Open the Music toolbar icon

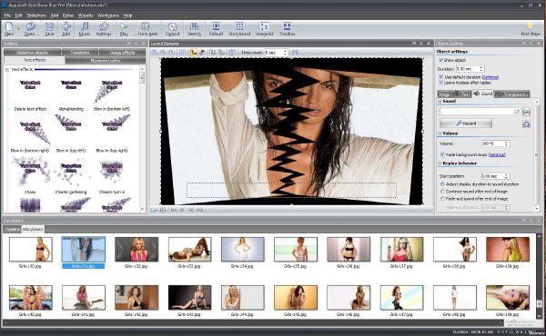(x=84, y=29)
